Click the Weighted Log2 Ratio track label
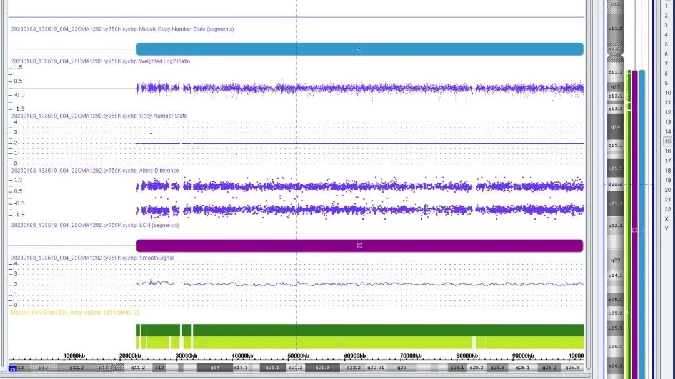The image size is (675, 379). click(x=101, y=61)
